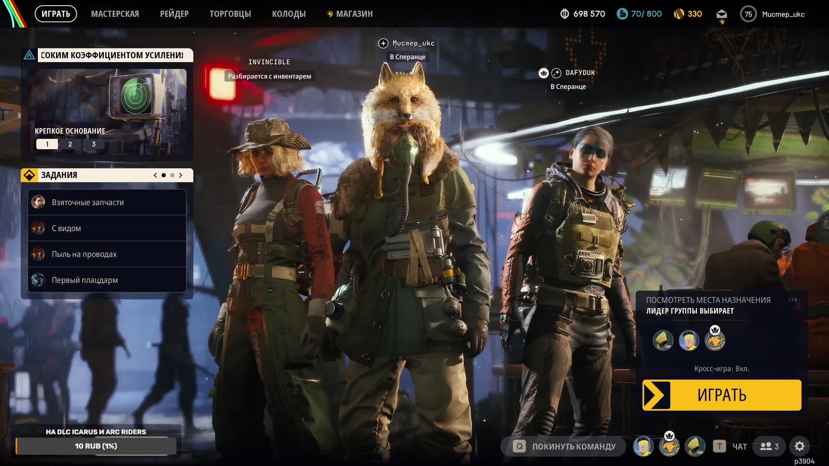Click the 10 RUB (1%) progress bar
The height and width of the screenshot is (466, 829).
pos(96,446)
